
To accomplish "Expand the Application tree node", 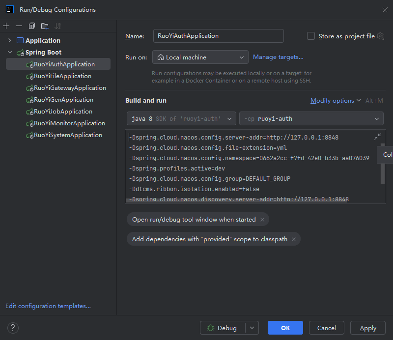I will (x=9, y=40).
